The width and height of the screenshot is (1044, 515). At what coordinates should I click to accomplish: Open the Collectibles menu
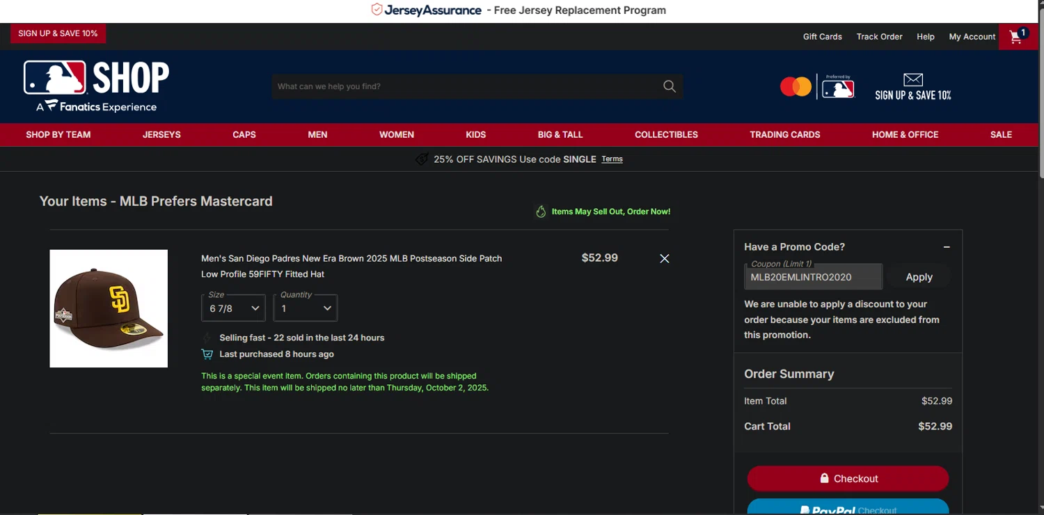click(x=666, y=135)
